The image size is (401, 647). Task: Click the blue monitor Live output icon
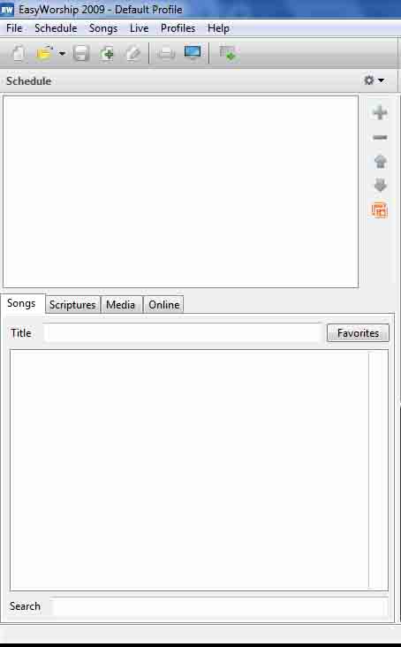click(x=193, y=53)
